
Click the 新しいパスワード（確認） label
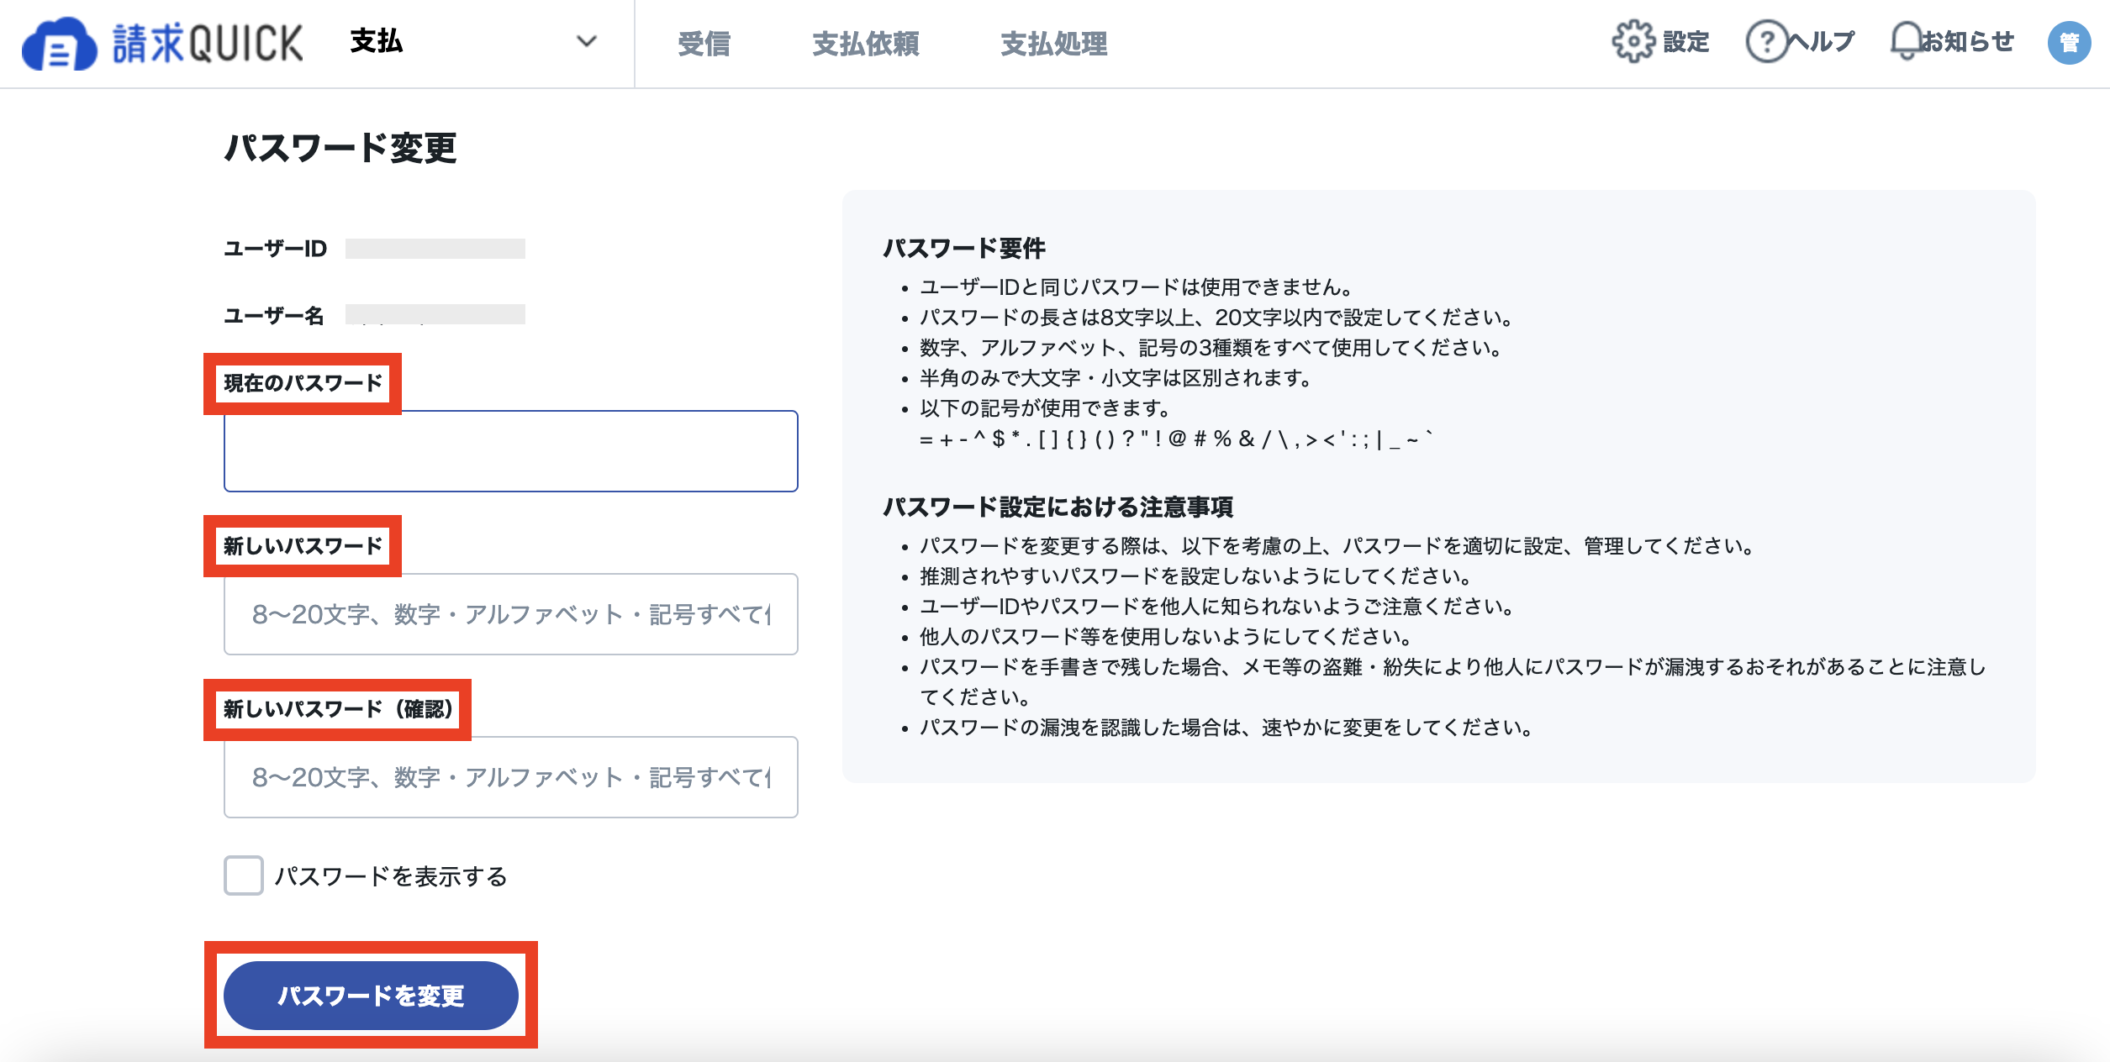coord(338,709)
